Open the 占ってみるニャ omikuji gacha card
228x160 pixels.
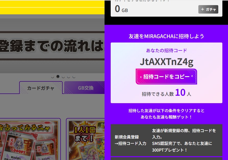tap(30, 140)
